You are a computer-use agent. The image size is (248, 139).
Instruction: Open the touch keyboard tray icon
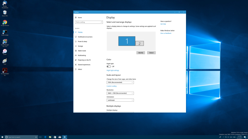(x=231, y=137)
